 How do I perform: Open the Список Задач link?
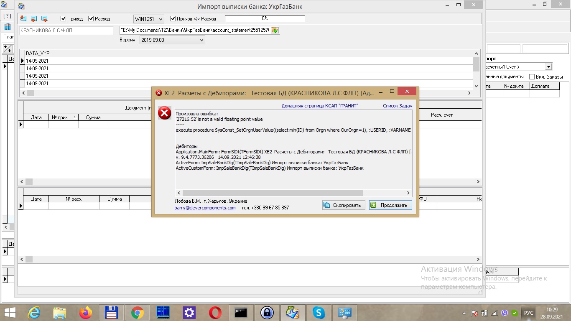coord(398,106)
